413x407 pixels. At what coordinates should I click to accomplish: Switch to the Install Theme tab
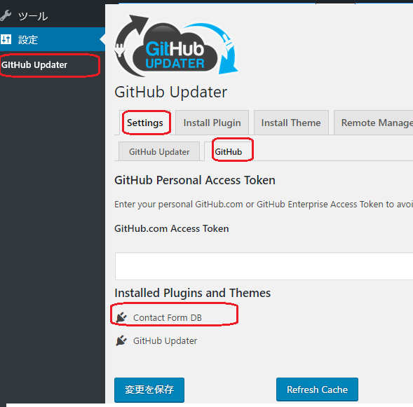(291, 123)
